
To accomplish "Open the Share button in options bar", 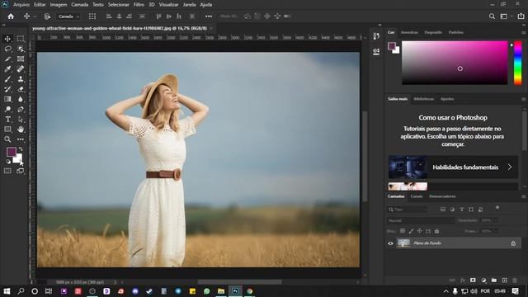I will click(x=521, y=16).
